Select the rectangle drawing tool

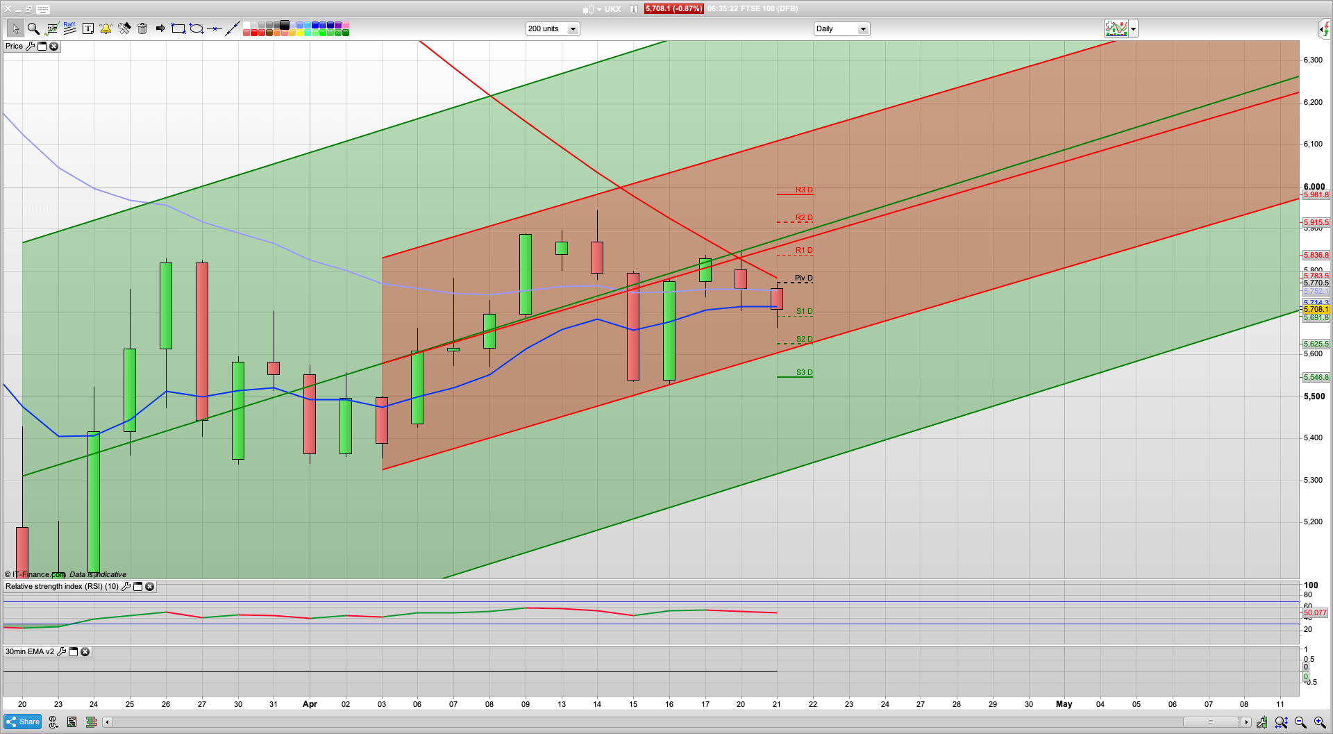(x=178, y=28)
